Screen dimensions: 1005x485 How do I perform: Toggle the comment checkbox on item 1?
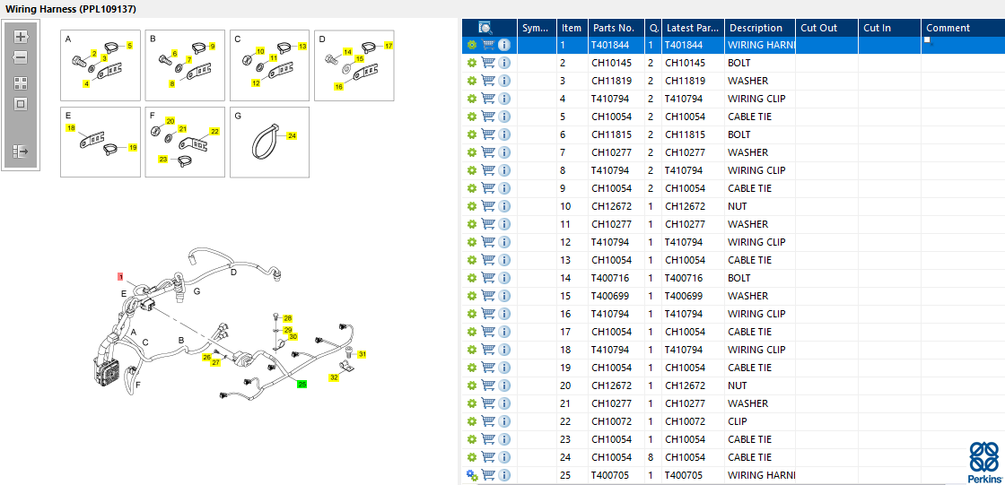click(x=927, y=39)
